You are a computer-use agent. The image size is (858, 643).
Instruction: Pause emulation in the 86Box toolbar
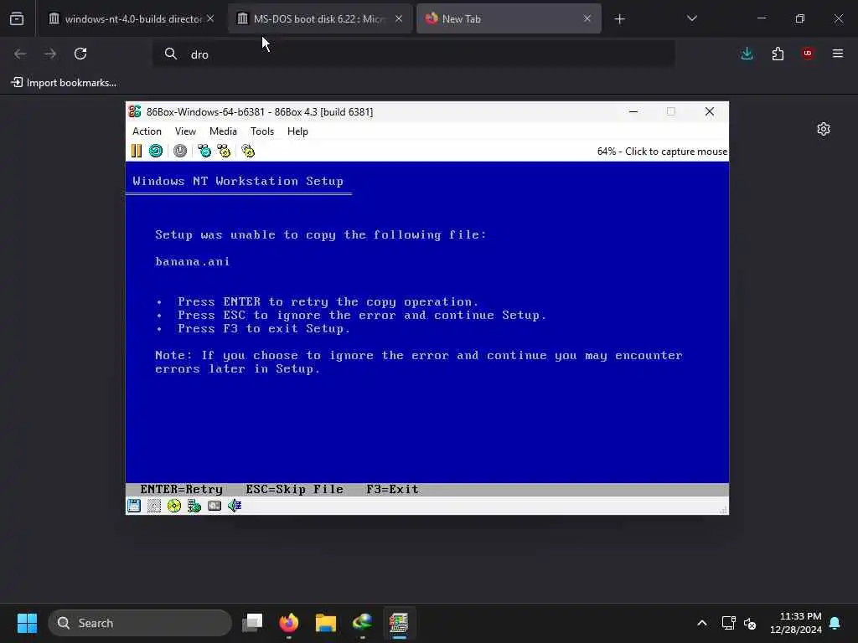pos(137,151)
